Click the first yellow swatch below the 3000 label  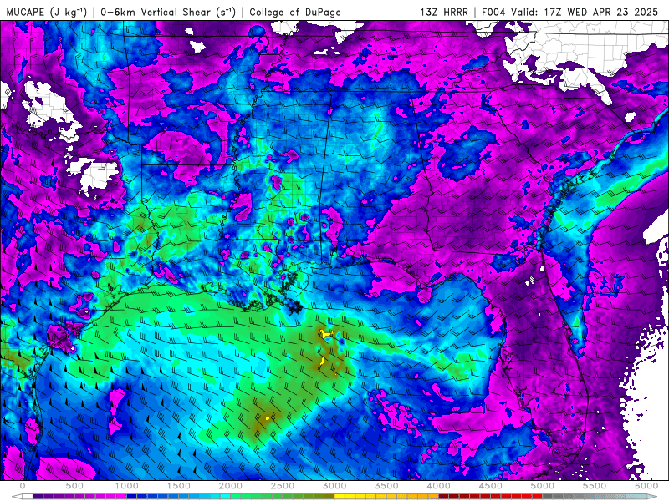click(x=340, y=497)
